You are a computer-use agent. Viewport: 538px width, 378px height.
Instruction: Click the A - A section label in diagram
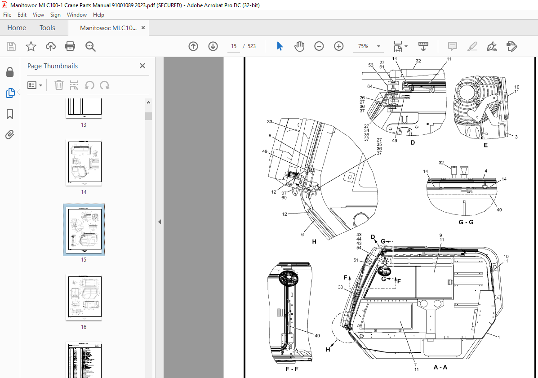coord(440,367)
